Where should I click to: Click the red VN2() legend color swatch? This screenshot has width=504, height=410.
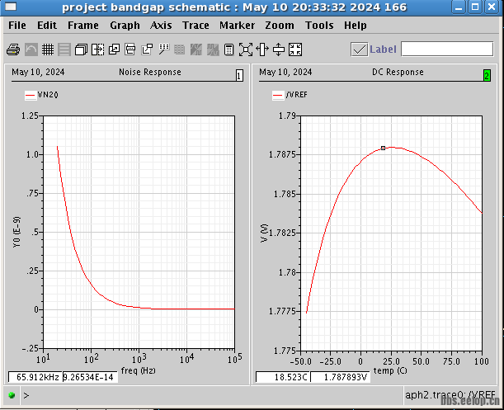(x=31, y=95)
